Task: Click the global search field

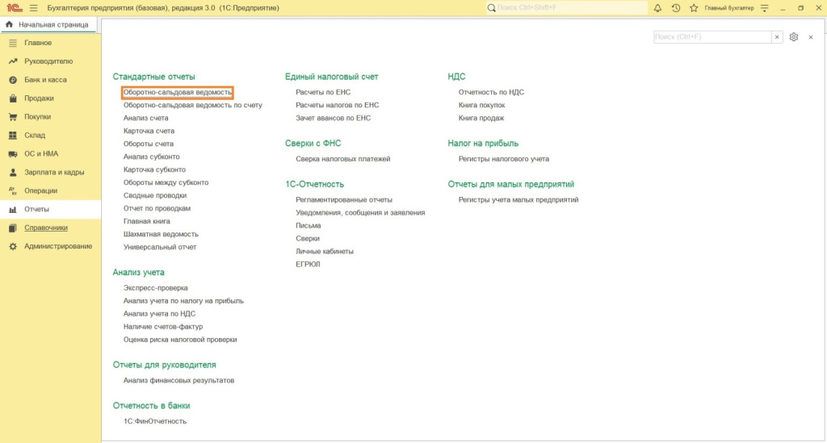Action: [569, 8]
